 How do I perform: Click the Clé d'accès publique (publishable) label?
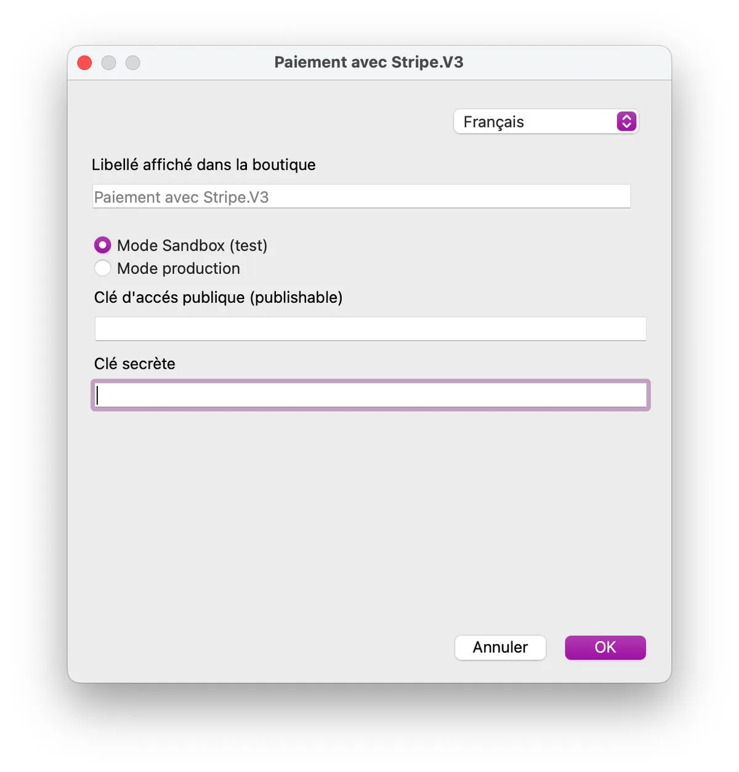(218, 297)
